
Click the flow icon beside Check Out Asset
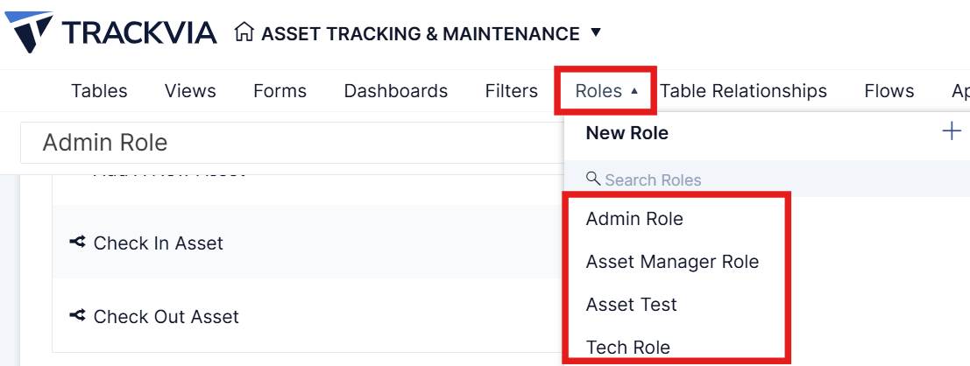tap(77, 316)
